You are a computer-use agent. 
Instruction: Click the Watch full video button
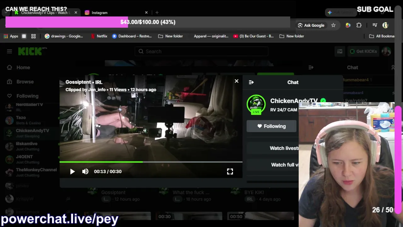(273, 165)
